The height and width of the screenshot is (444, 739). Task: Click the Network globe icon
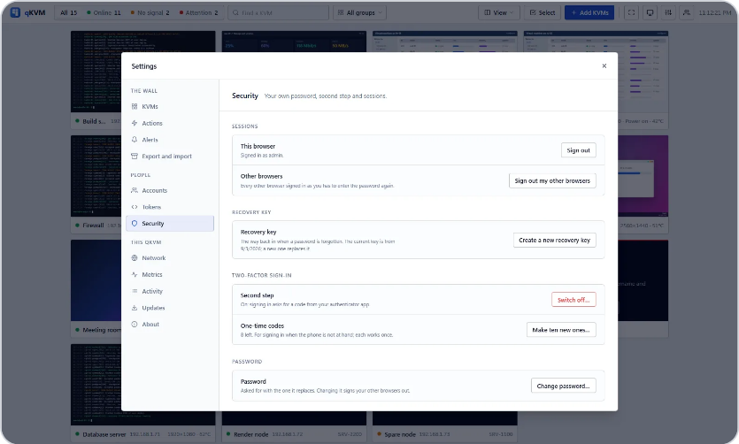pyautogui.click(x=135, y=258)
